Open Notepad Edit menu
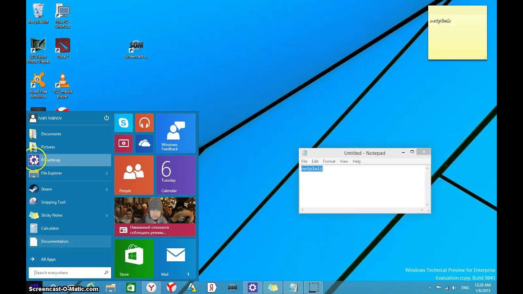The image size is (523, 294). 315,161
